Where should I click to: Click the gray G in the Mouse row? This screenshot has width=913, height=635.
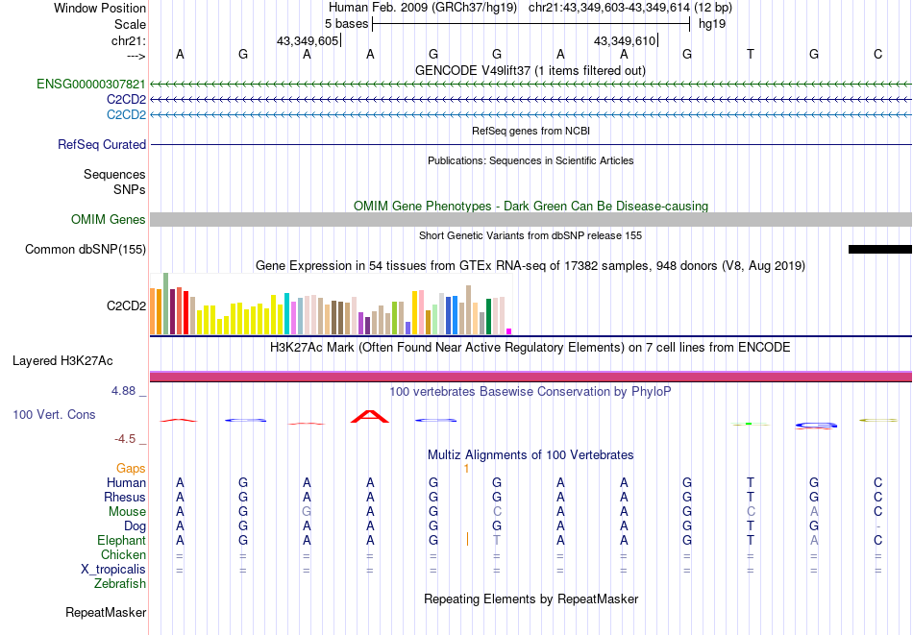[307, 512]
